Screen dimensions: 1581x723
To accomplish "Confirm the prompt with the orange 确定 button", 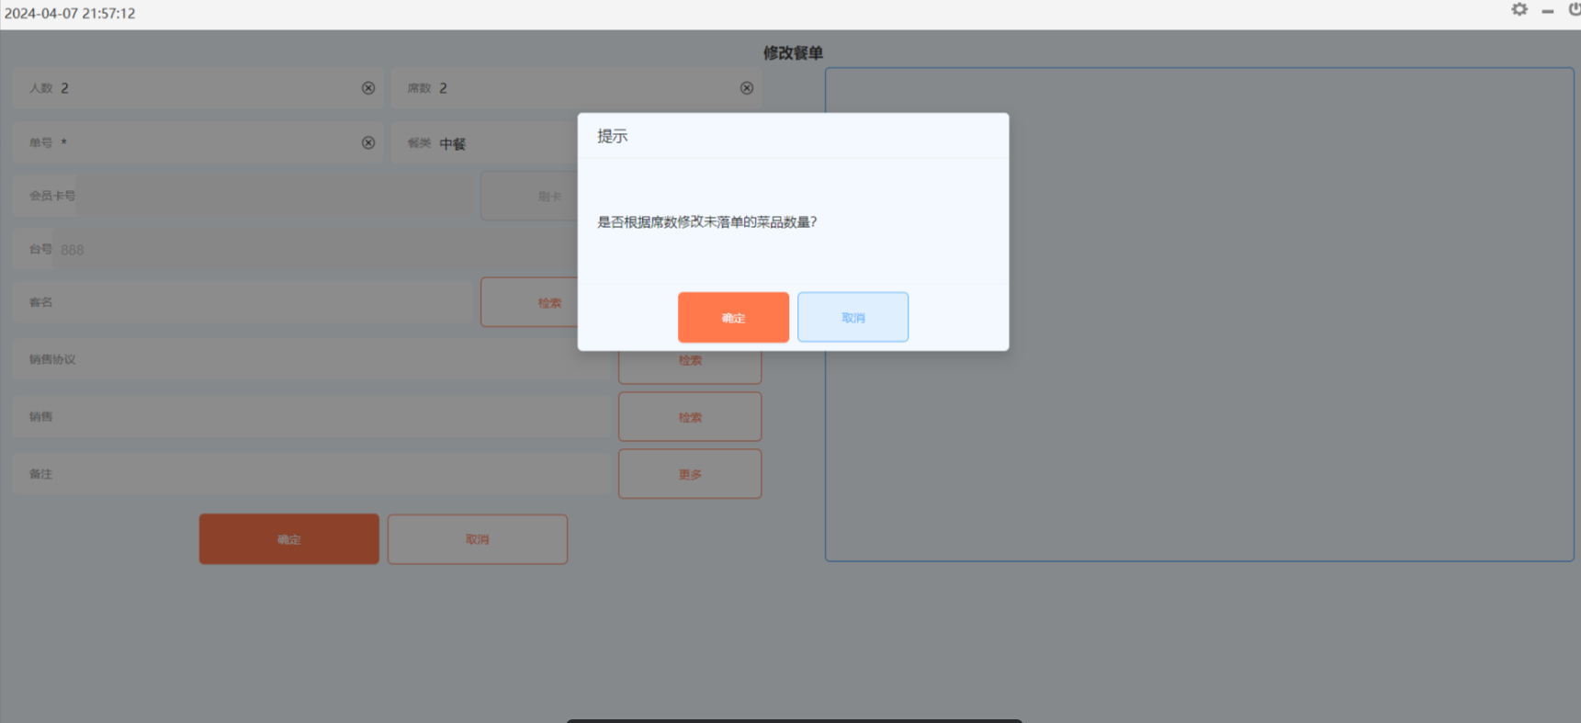I will tap(733, 318).
